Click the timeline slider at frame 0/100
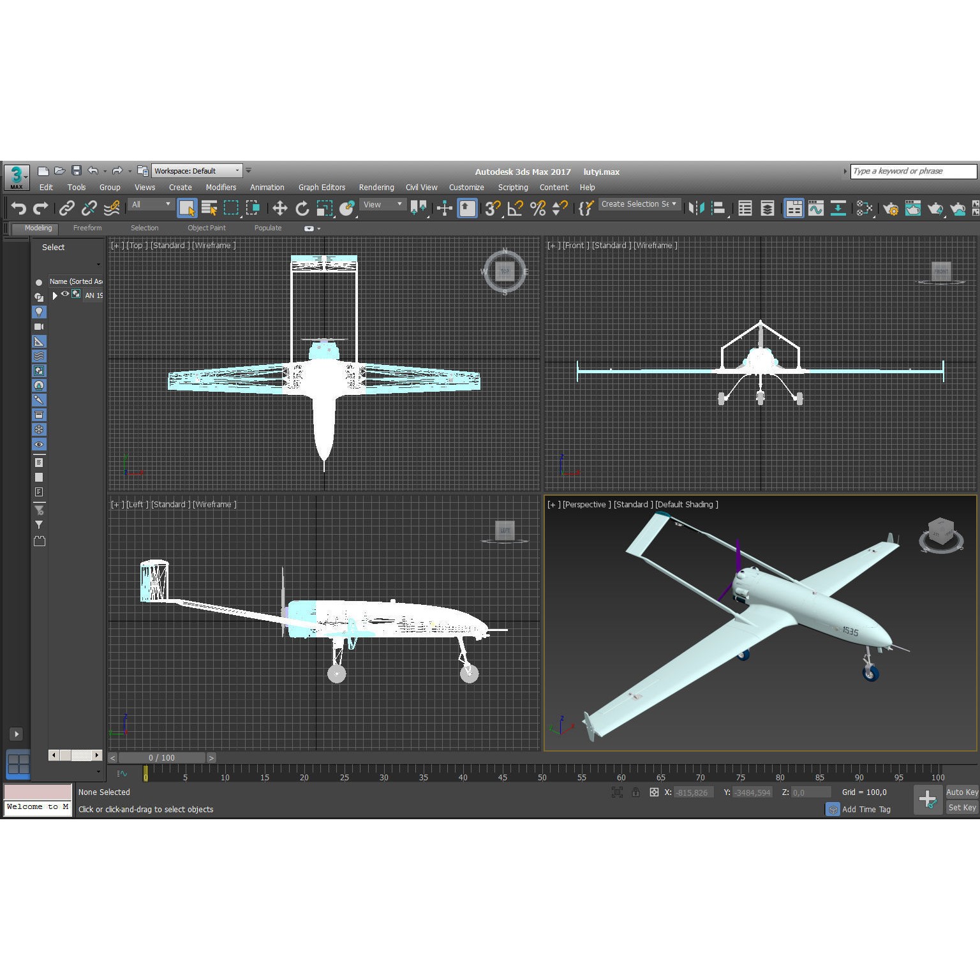 click(161, 757)
